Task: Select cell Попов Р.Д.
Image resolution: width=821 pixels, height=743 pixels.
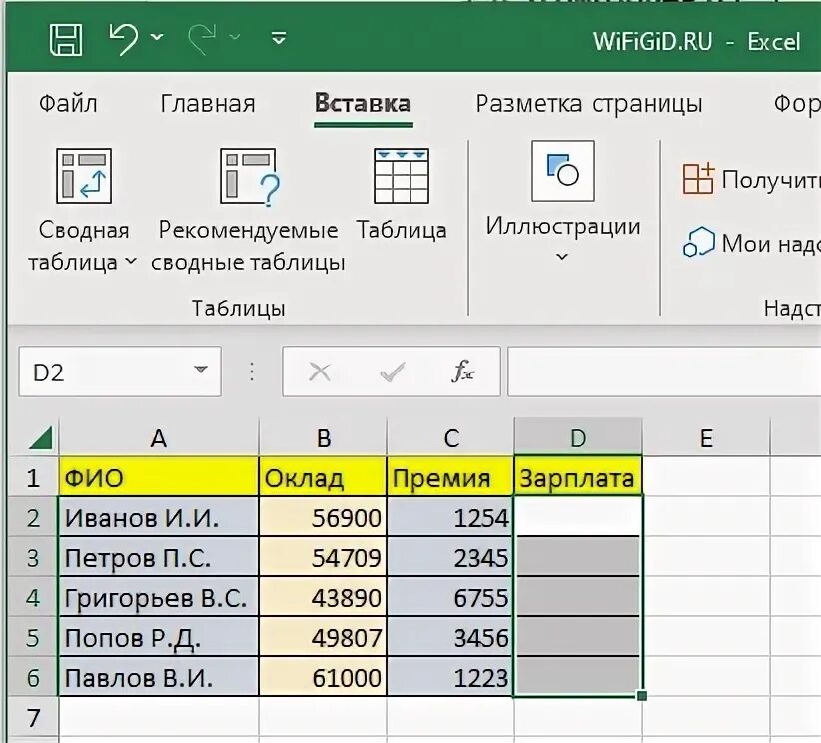Action: tap(159, 637)
